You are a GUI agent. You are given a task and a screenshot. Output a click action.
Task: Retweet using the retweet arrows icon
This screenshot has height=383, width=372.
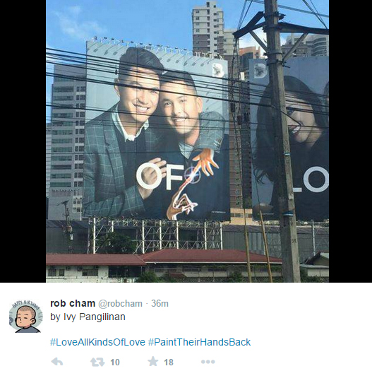[x=97, y=362]
